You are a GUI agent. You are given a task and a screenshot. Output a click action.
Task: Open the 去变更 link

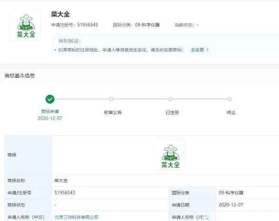coord(197,50)
